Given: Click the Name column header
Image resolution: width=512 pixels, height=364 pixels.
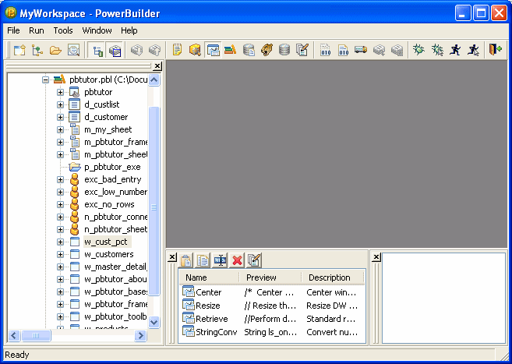Looking at the screenshot, I should (x=209, y=277).
